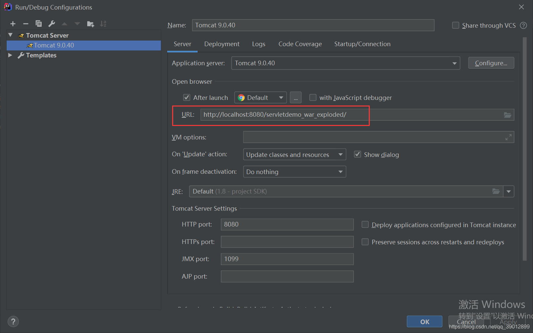Click the IntelliJ icon in title bar
Viewport: 533px width, 333px height.
(8, 7)
